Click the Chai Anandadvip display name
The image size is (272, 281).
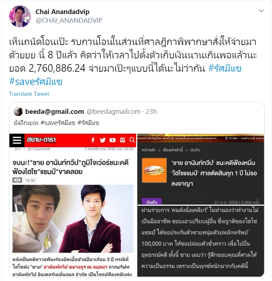click(62, 12)
